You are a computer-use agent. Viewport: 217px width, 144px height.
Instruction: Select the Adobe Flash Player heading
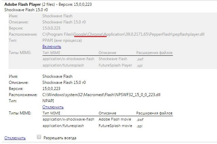point(23,4)
